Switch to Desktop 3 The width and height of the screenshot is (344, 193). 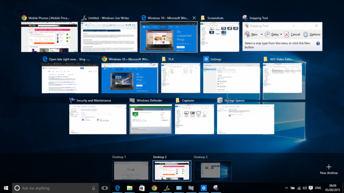pyautogui.click(x=212, y=170)
